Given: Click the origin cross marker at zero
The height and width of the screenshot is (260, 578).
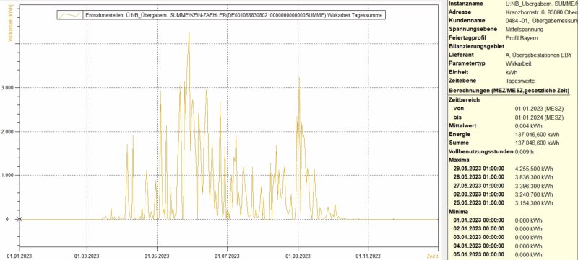Looking at the screenshot, I should pyautogui.click(x=20, y=219).
